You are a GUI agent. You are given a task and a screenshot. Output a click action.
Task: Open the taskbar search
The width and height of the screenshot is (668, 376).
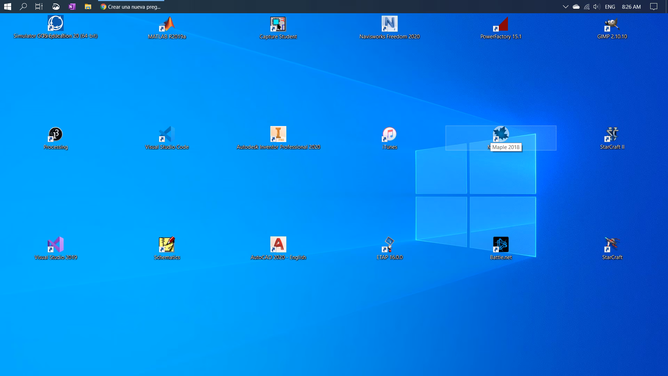[23, 7]
